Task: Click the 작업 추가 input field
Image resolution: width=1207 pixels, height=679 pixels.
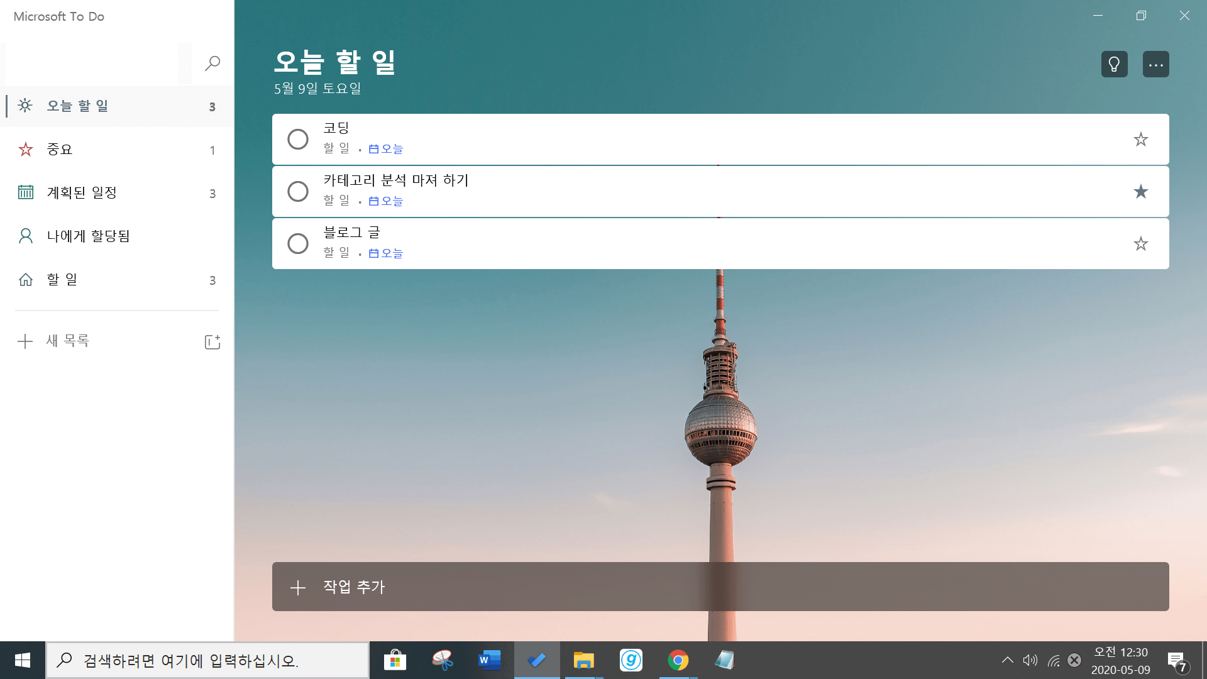Action: pos(720,587)
